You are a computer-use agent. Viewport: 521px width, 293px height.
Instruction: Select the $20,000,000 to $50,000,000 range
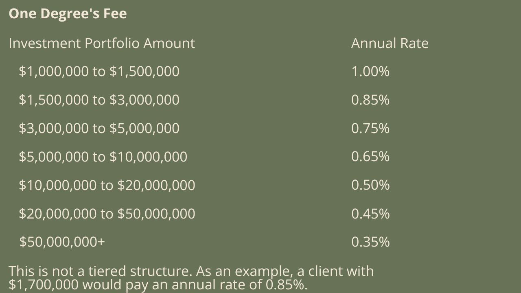pyautogui.click(x=107, y=214)
